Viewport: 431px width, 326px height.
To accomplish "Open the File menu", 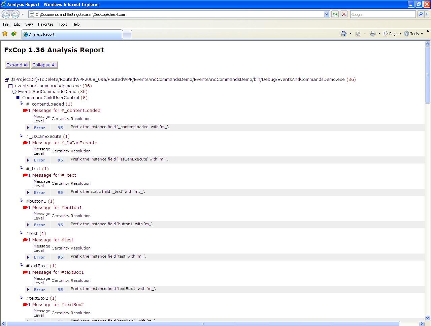I will click(x=6, y=24).
